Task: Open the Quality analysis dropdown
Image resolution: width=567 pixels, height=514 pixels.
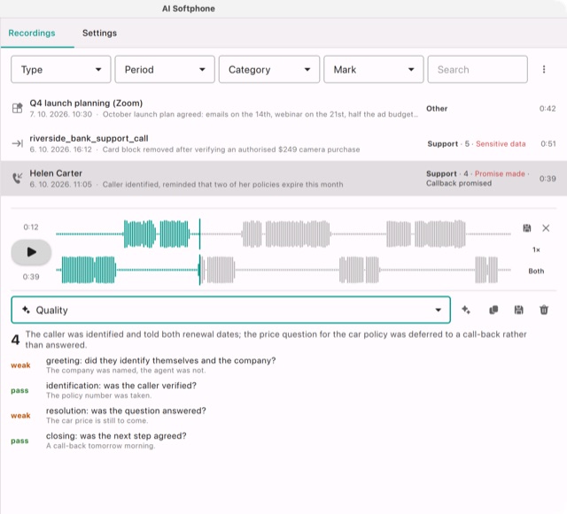Action: point(230,310)
